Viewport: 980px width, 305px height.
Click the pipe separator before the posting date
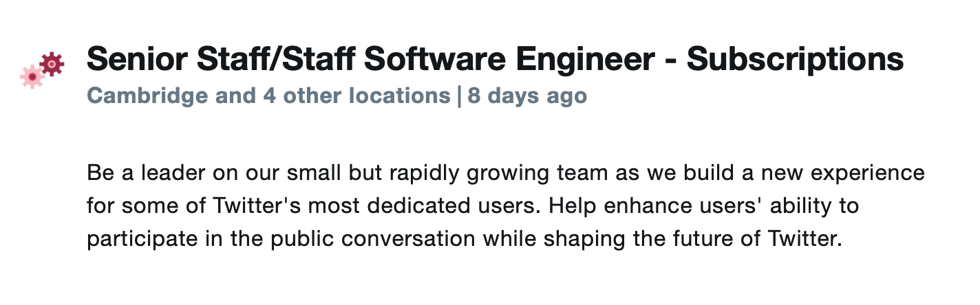coord(459,95)
